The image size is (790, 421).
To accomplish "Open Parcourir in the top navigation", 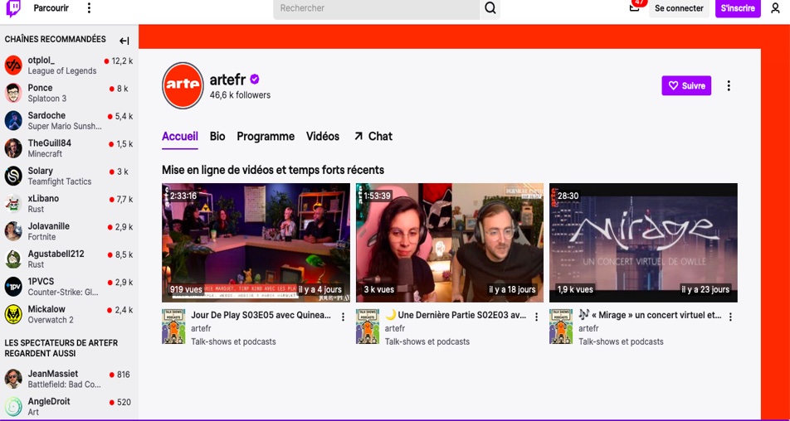I will click(x=51, y=8).
